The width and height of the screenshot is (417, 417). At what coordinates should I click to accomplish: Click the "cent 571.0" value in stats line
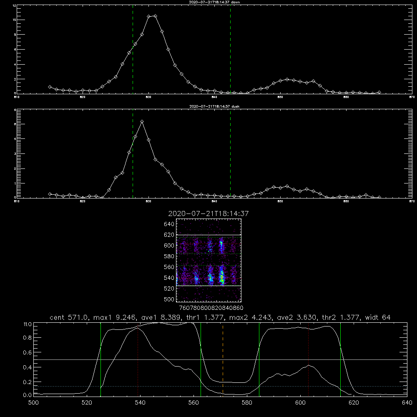(68, 317)
